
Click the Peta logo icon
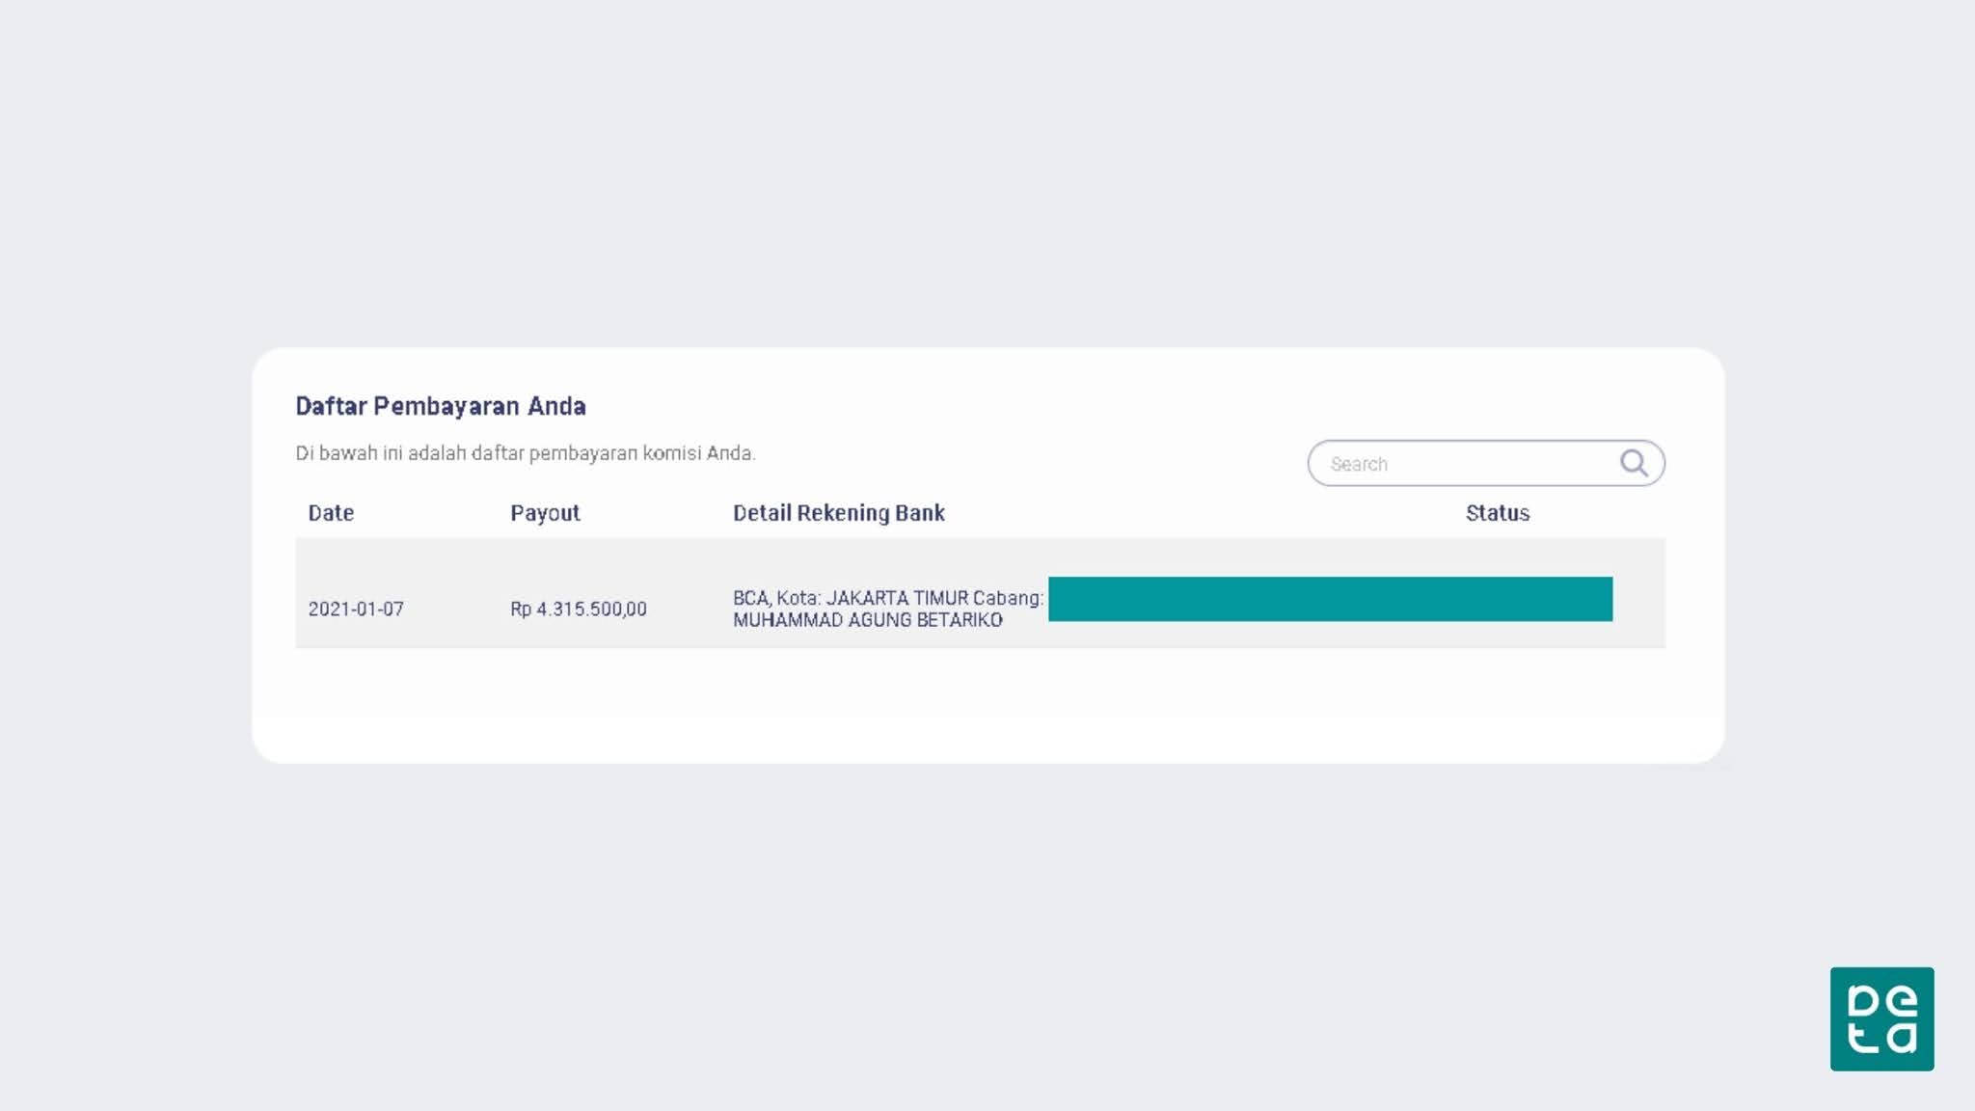point(1881,1018)
